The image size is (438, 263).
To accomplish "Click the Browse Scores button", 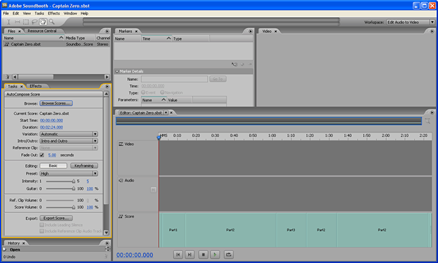I will [x=56, y=103].
